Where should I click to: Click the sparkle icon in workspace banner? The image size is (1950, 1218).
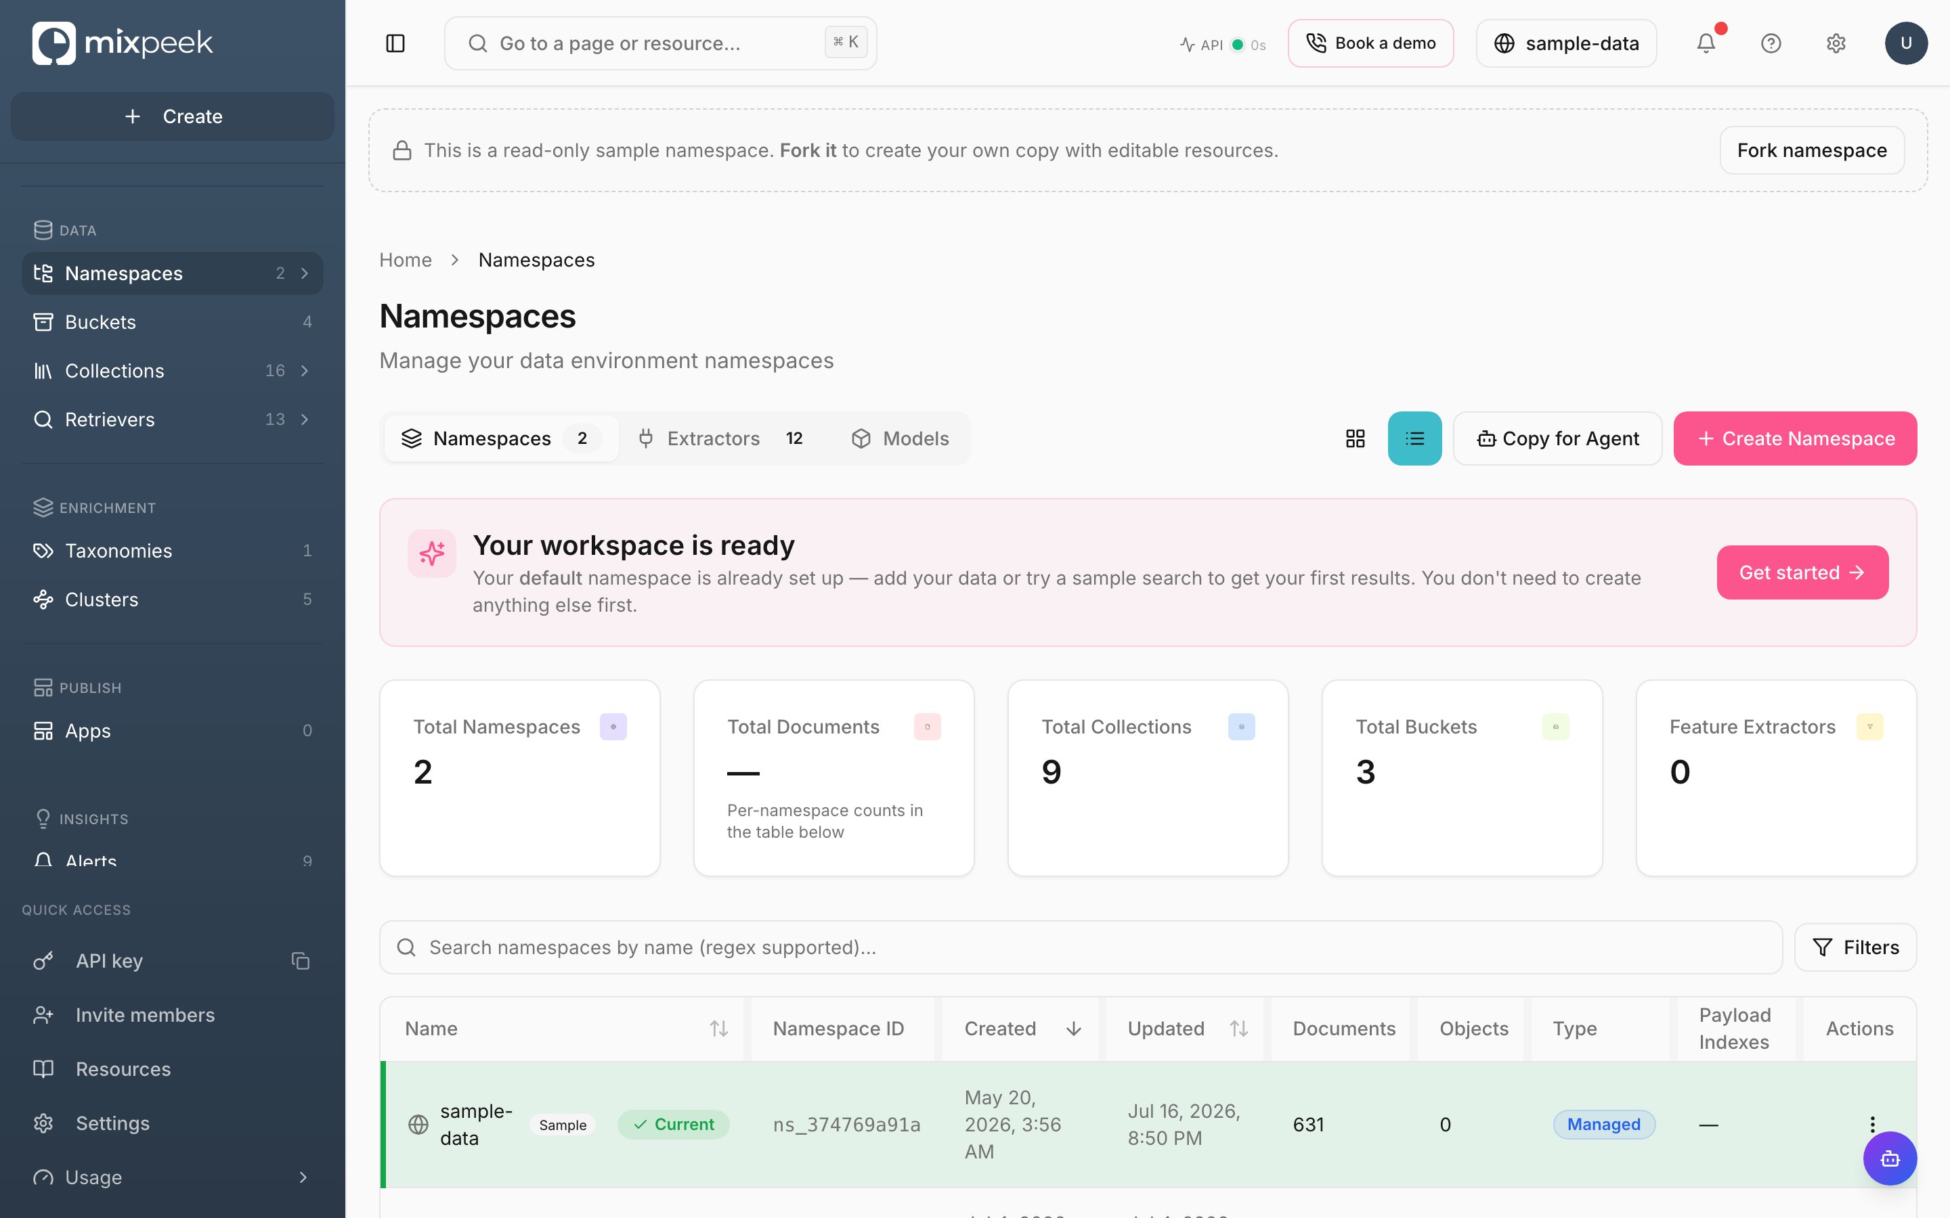tap(432, 554)
